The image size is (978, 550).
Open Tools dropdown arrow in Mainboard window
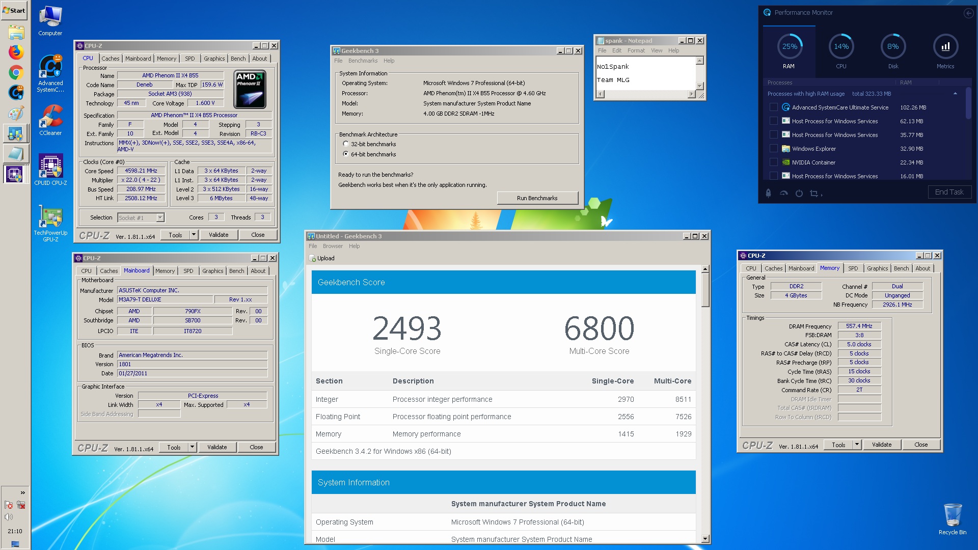click(x=192, y=447)
